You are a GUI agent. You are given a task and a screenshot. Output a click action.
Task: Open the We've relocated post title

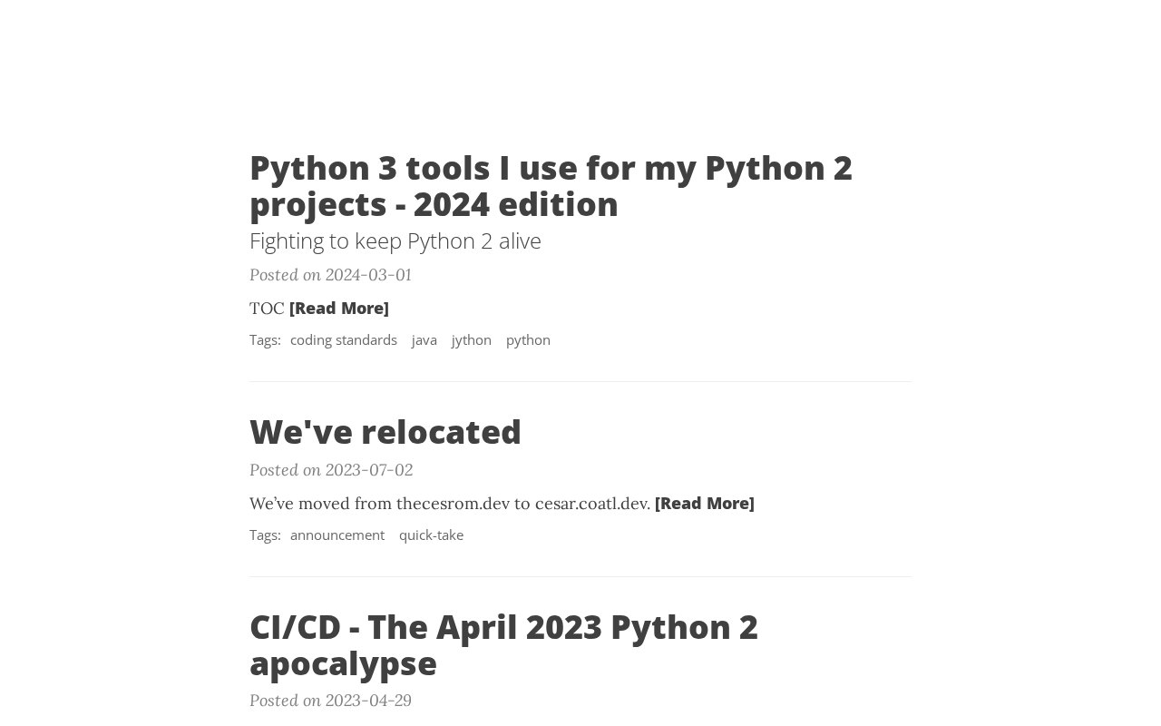pos(385,432)
